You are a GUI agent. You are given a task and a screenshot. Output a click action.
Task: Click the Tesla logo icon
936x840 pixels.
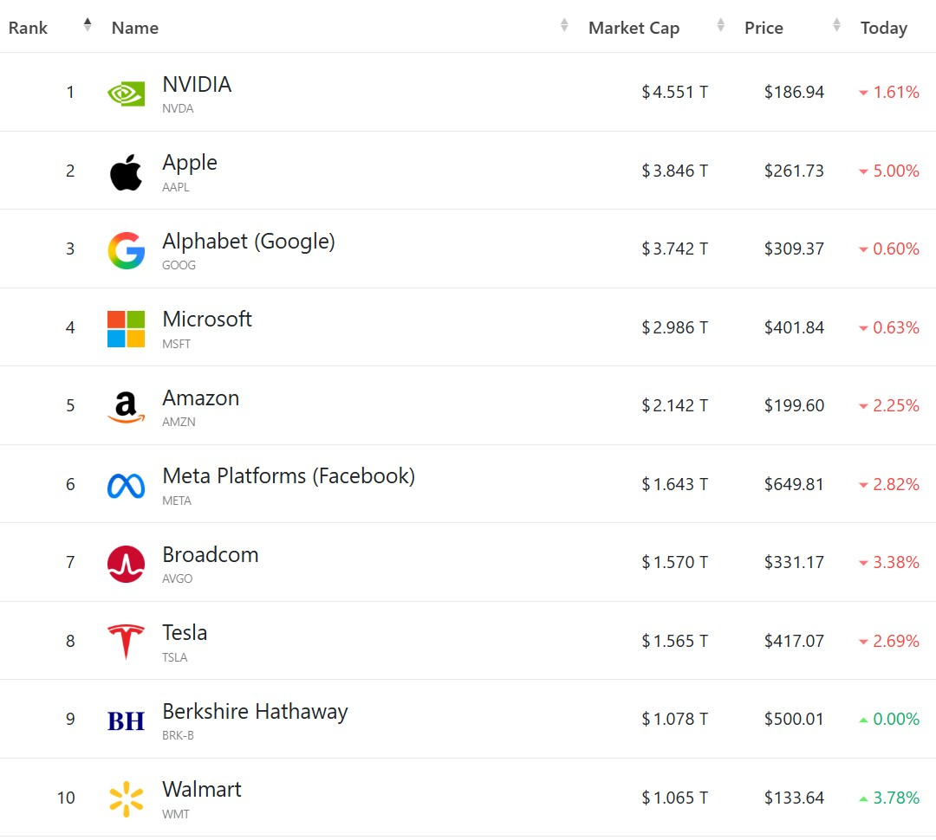click(127, 642)
